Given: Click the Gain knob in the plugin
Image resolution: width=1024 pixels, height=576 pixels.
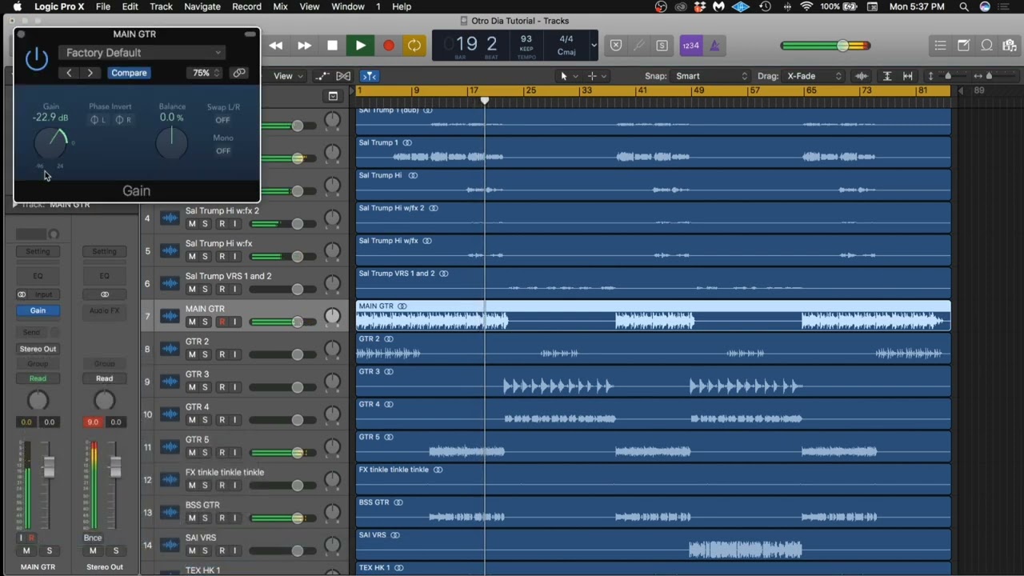Looking at the screenshot, I should pyautogui.click(x=51, y=143).
